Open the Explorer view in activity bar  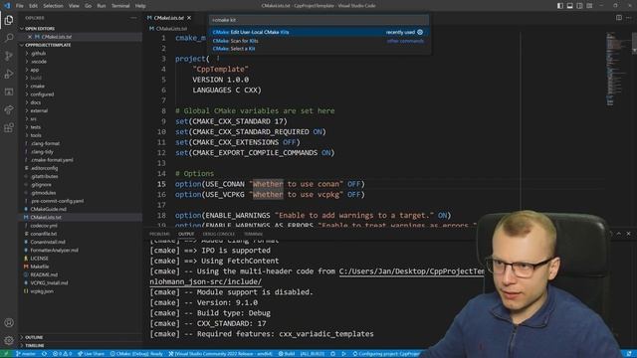tap(9, 20)
